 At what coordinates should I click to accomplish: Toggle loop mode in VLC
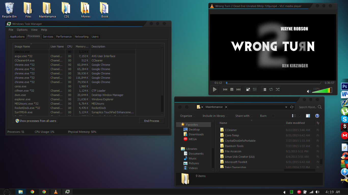coord(271,89)
